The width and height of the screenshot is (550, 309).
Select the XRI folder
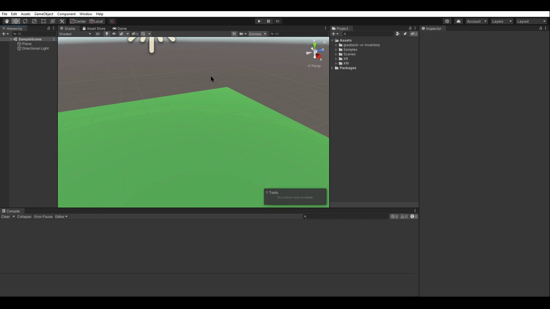[x=346, y=64]
